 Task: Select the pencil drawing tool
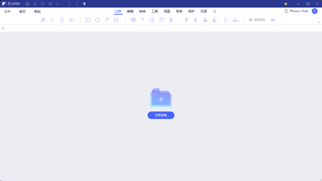[186, 20]
